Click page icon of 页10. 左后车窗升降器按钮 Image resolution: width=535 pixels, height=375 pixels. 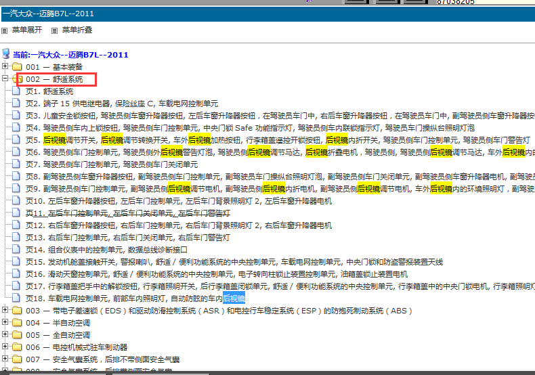tap(16, 200)
